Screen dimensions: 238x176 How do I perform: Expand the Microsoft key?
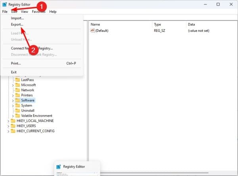point(13,85)
